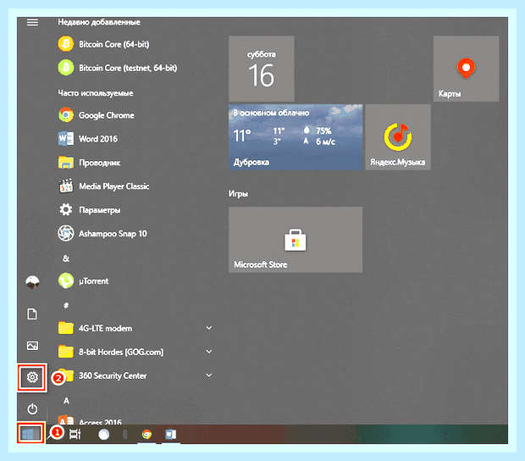Open Task View on the taskbar
Screen dimensions: 525x461
pyautogui.click(x=75, y=434)
